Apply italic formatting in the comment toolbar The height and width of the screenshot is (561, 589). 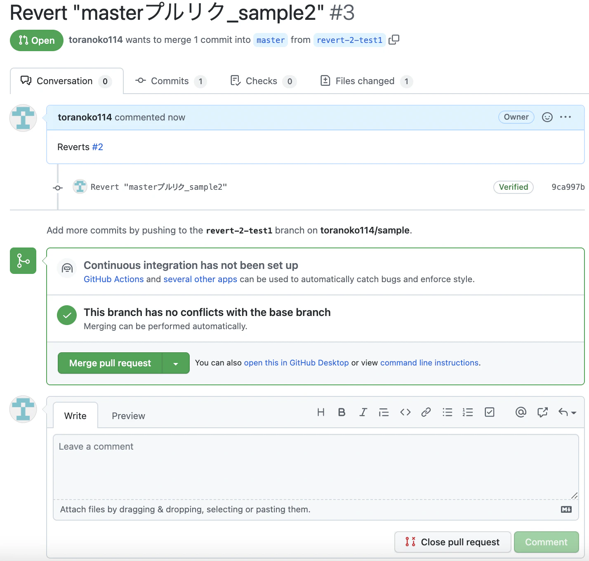[363, 412]
